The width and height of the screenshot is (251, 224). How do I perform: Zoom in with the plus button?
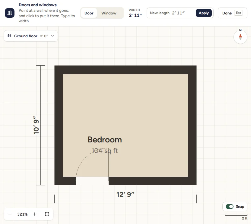pyautogui.click(x=35, y=214)
